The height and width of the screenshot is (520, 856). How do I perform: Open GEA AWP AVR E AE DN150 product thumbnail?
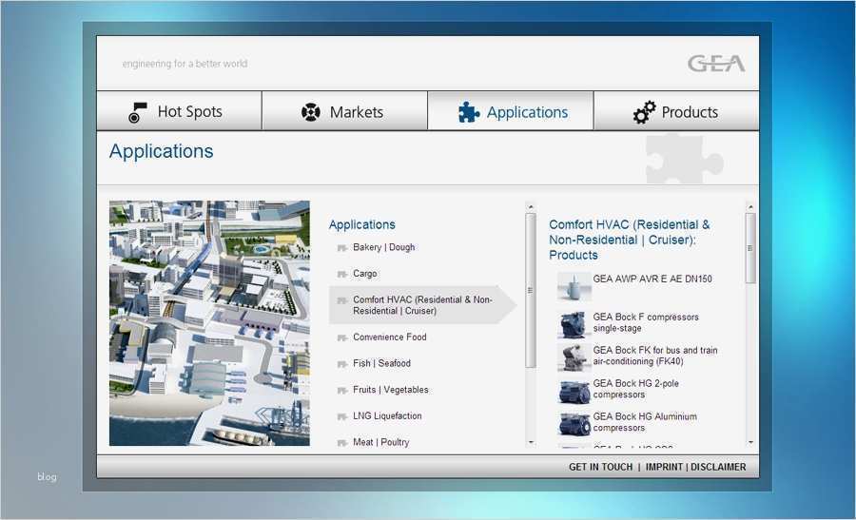point(574,286)
